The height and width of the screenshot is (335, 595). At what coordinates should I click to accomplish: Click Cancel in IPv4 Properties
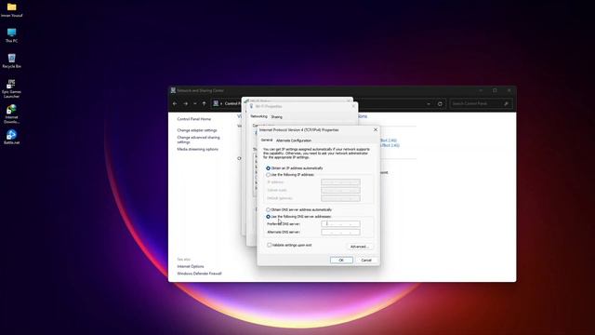pos(366,261)
